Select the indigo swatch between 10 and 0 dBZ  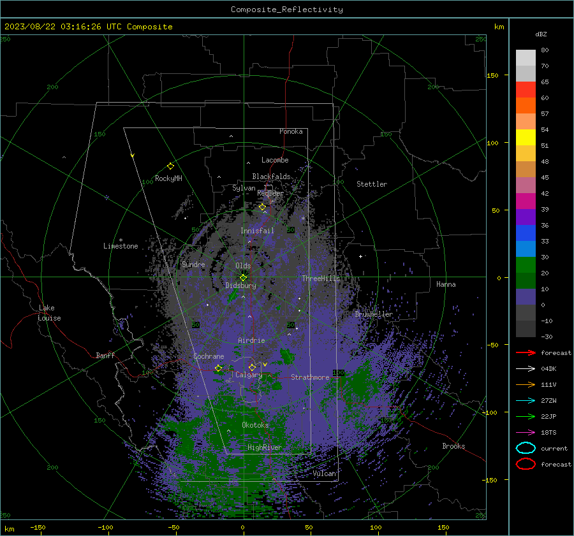(526, 297)
